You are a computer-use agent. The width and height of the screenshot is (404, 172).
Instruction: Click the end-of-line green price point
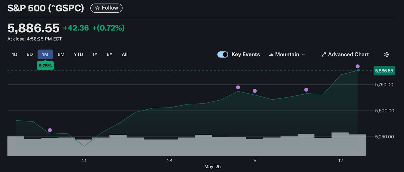pyautogui.click(x=358, y=70)
